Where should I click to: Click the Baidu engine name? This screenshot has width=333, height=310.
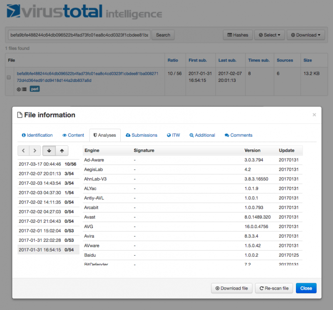pos(90,255)
